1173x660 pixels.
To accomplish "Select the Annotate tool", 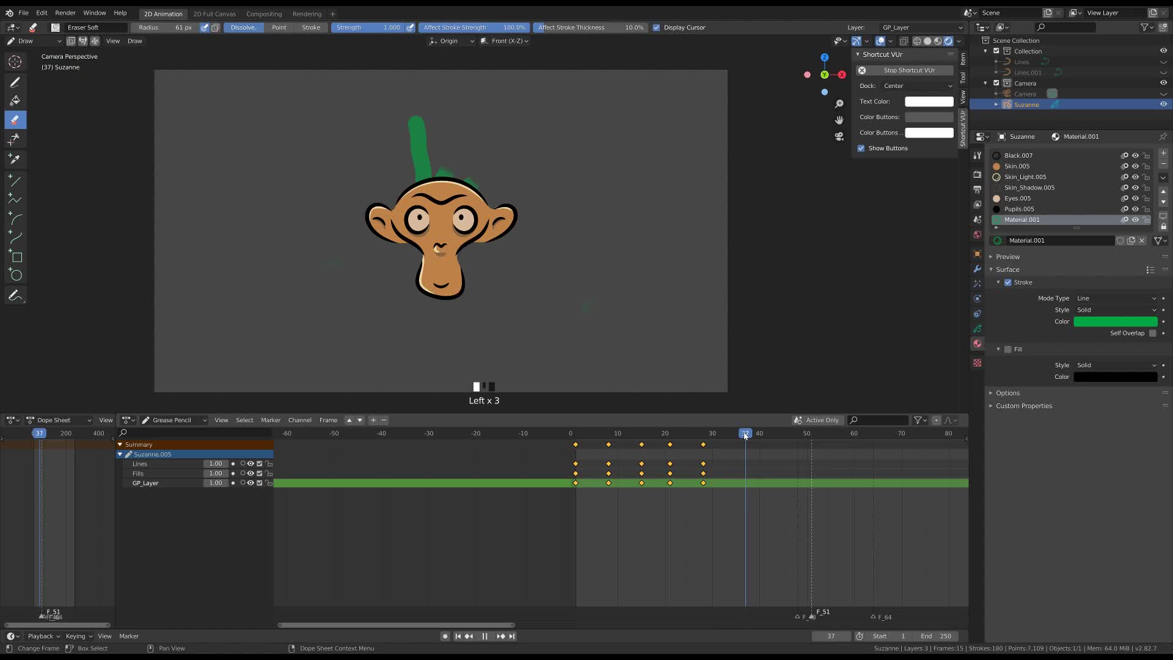I will click(15, 296).
